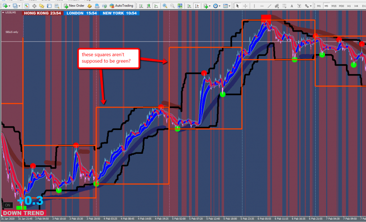Toggle AutoTrading on or off
Screen dimensions: 366x222
coord(121,6)
